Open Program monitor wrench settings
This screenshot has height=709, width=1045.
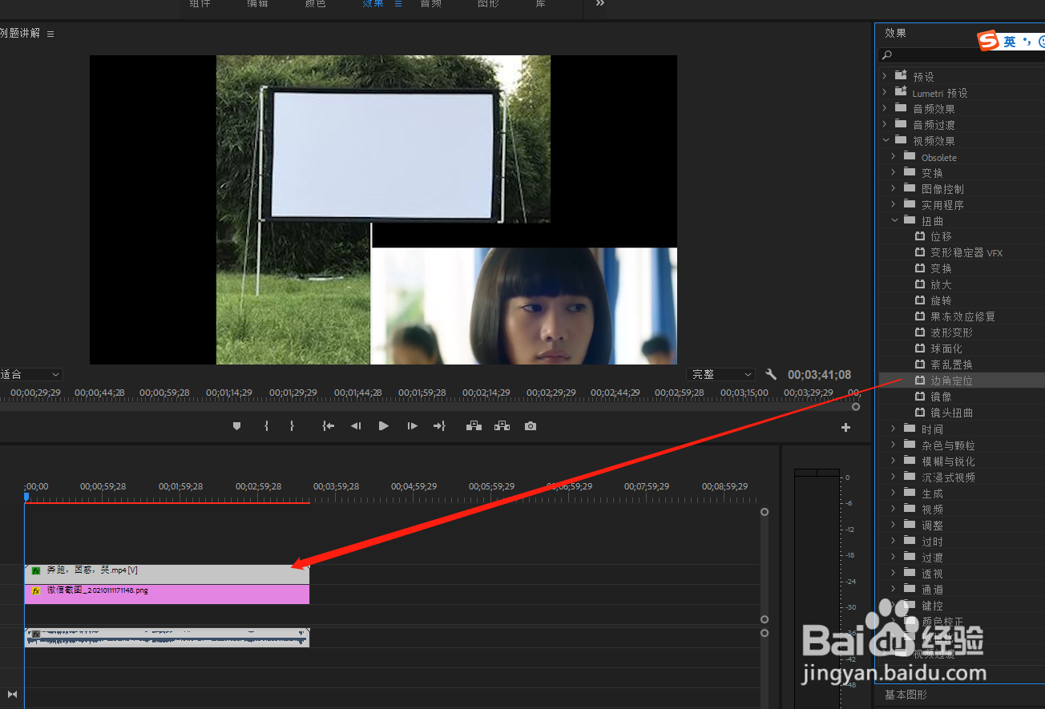[771, 374]
